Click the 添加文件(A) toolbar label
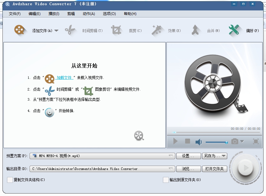The image size is (266, 196). pos(42,31)
